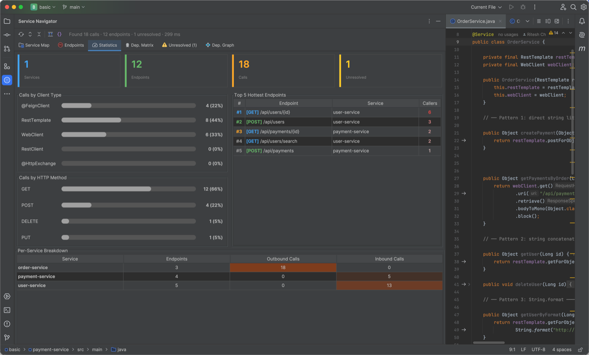Open the Unresolved (1) tab
589x355 pixels.
pyautogui.click(x=179, y=45)
